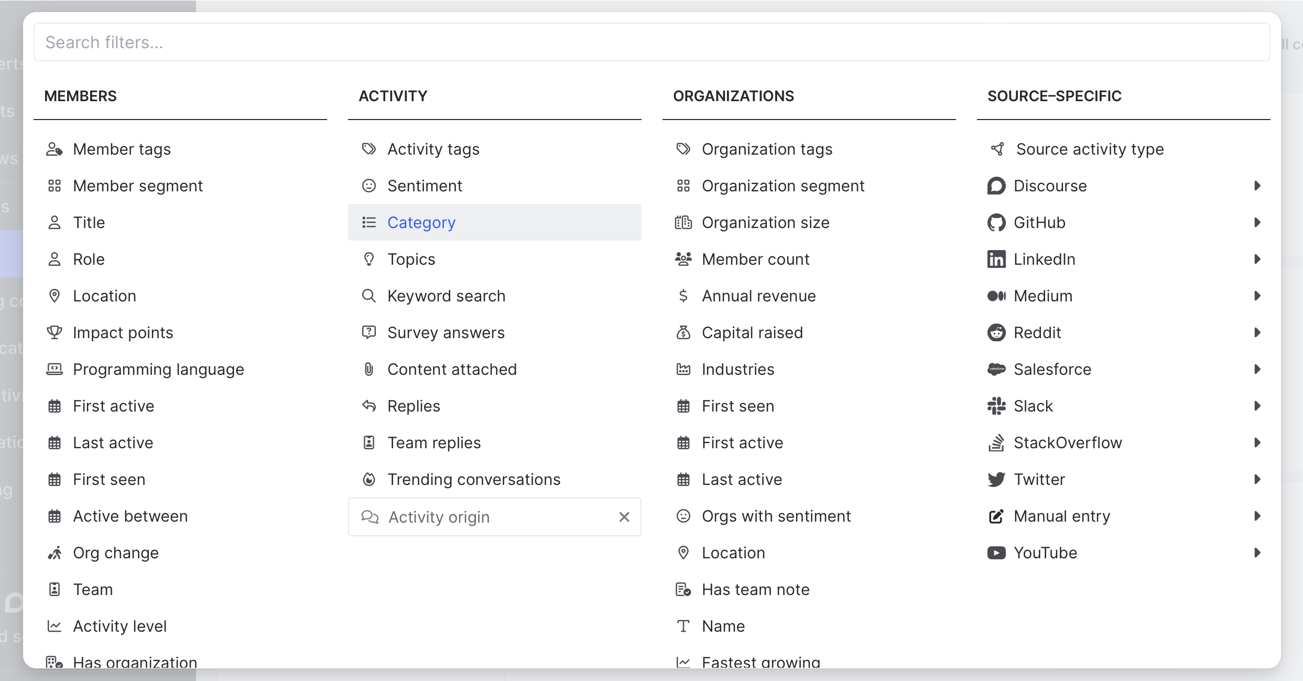Remove the Activity origin filter with X
This screenshot has height=681, width=1303.
tap(624, 517)
